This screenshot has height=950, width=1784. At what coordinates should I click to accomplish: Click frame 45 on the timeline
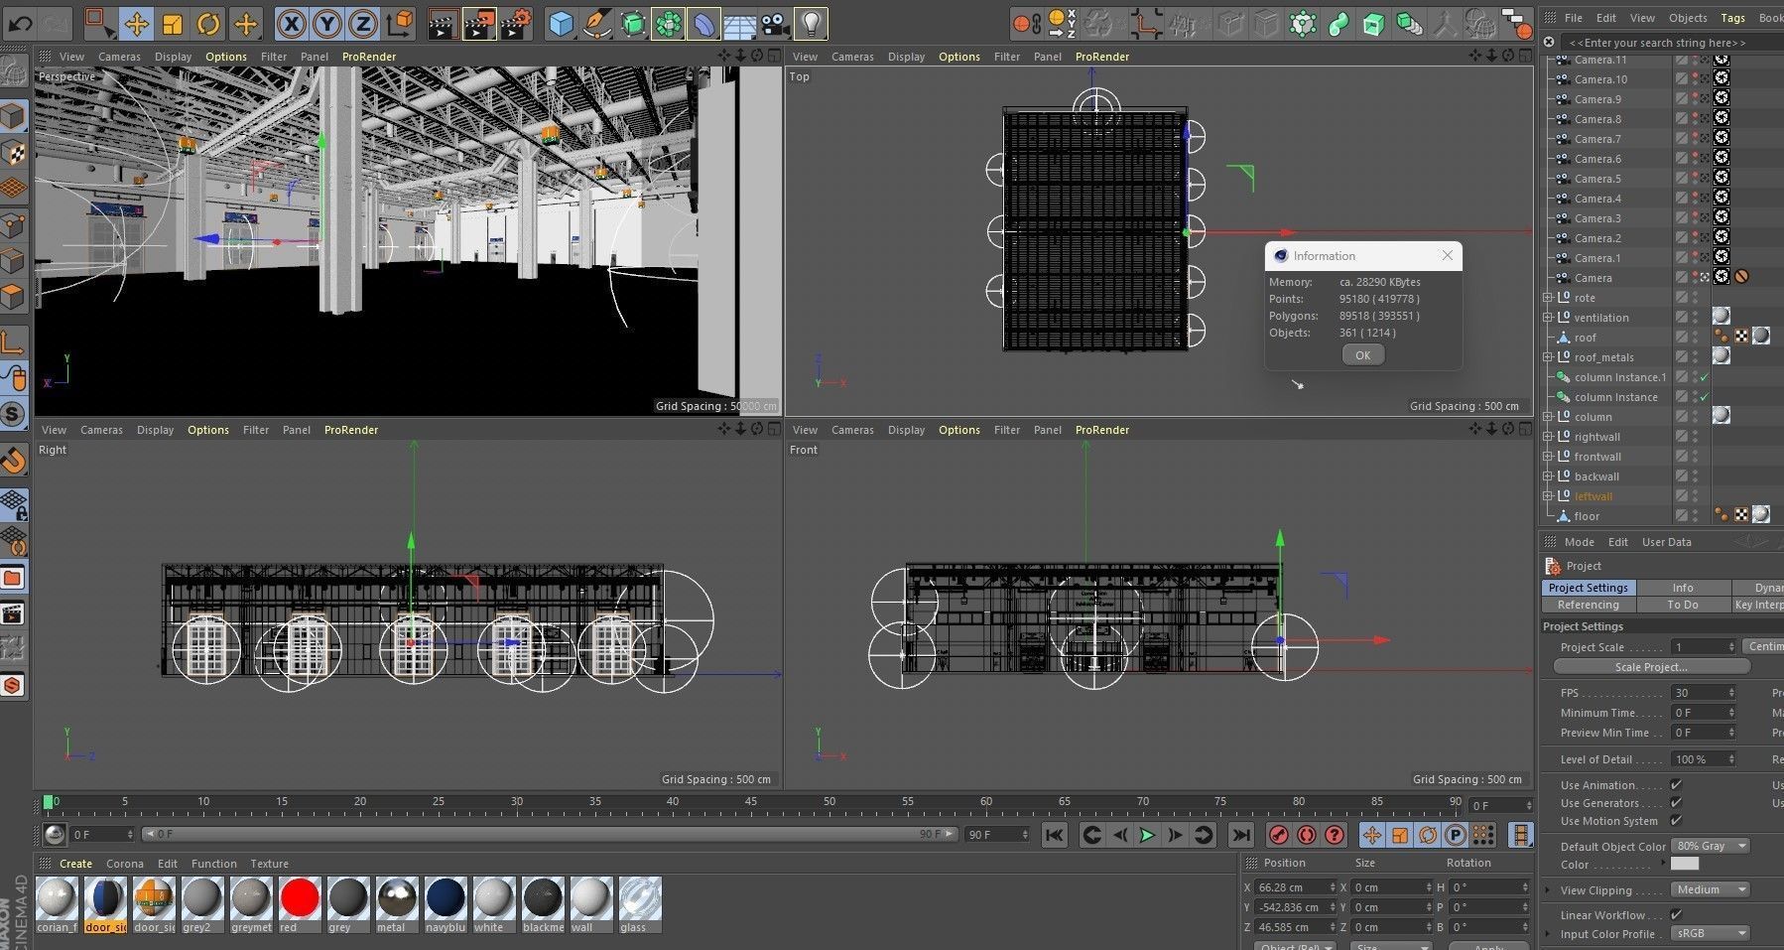click(x=751, y=802)
